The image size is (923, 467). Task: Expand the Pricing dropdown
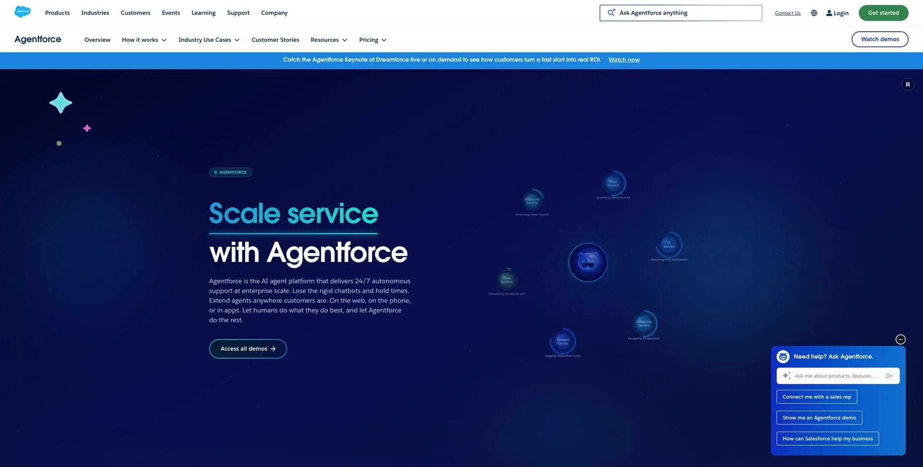[373, 40]
